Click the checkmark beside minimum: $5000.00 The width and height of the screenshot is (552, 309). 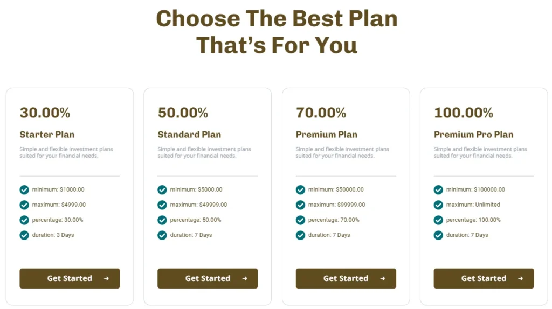click(162, 189)
